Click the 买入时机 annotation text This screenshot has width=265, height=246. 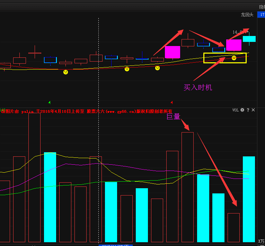198,88
